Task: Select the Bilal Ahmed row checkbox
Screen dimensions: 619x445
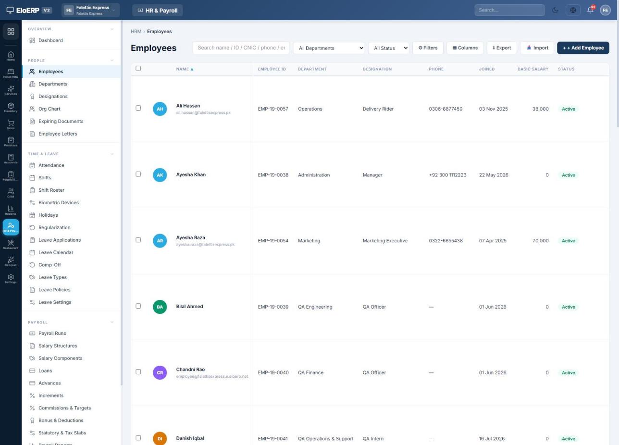Action: [x=138, y=306]
